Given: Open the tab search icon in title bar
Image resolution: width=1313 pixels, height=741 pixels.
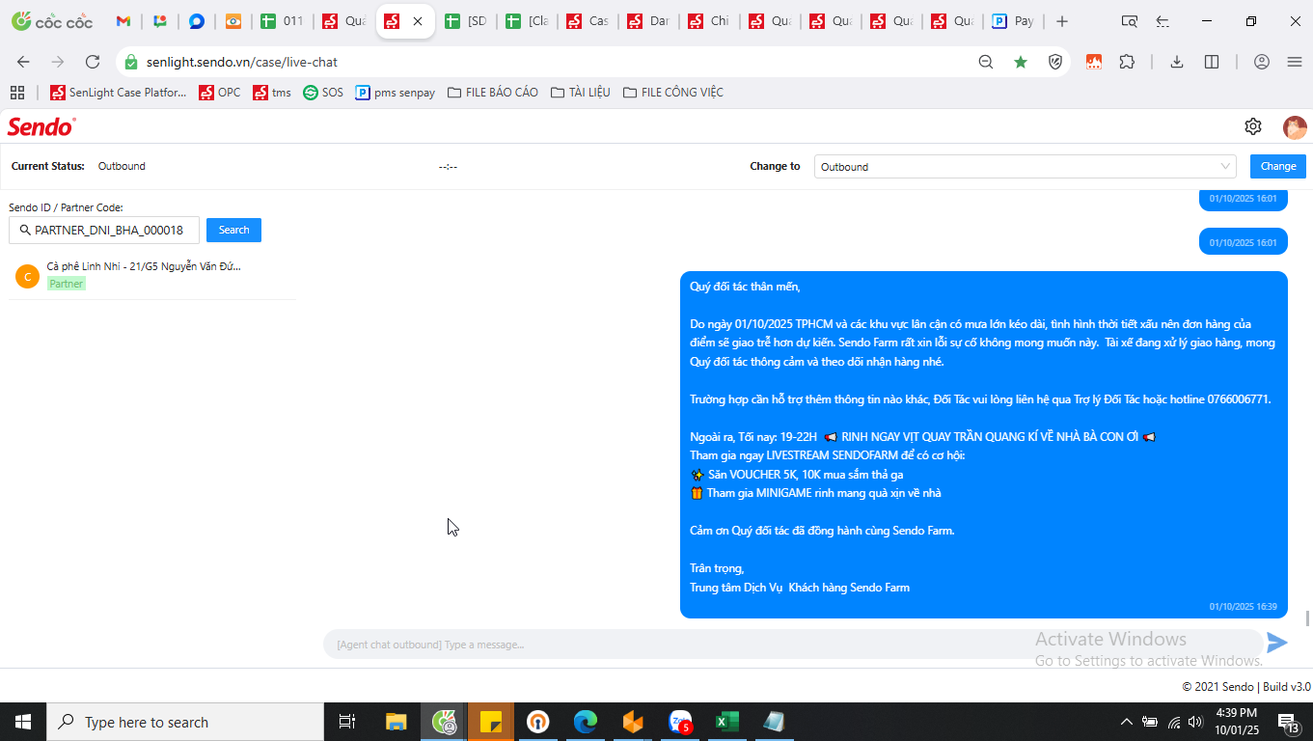Looking at the screenshot, I should [1130, 21].
